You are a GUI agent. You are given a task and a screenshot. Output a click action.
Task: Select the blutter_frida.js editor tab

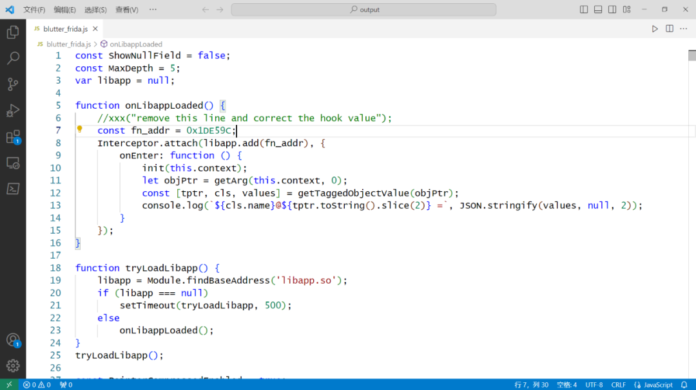[65, 29]
